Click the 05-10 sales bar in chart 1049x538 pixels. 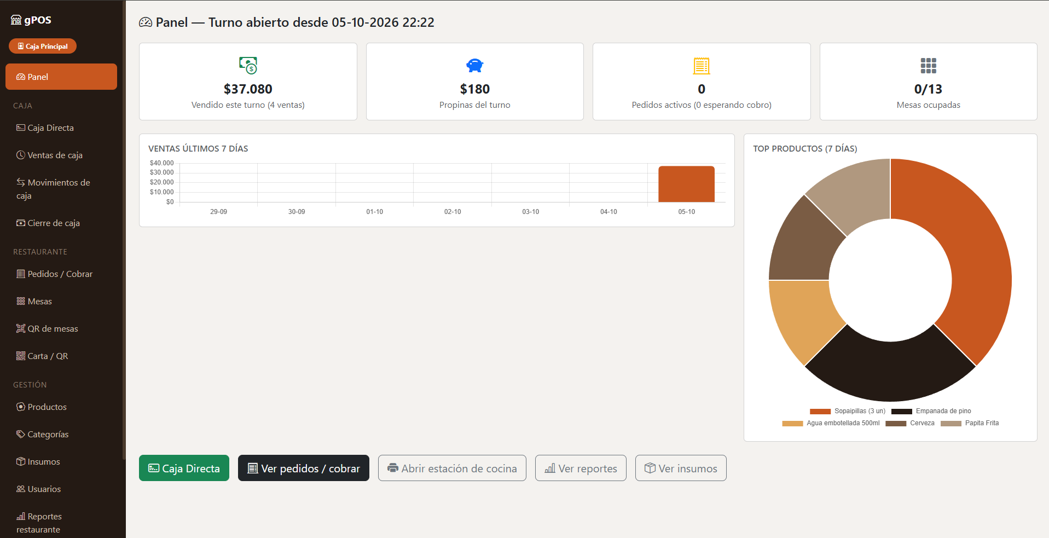686,184
